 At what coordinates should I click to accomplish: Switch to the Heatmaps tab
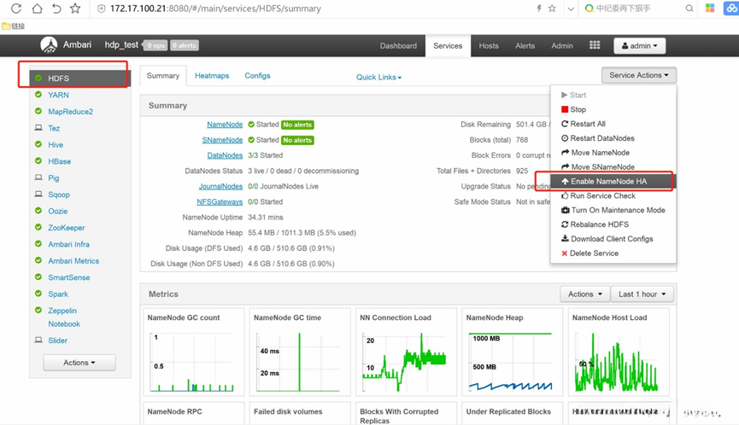212,76
